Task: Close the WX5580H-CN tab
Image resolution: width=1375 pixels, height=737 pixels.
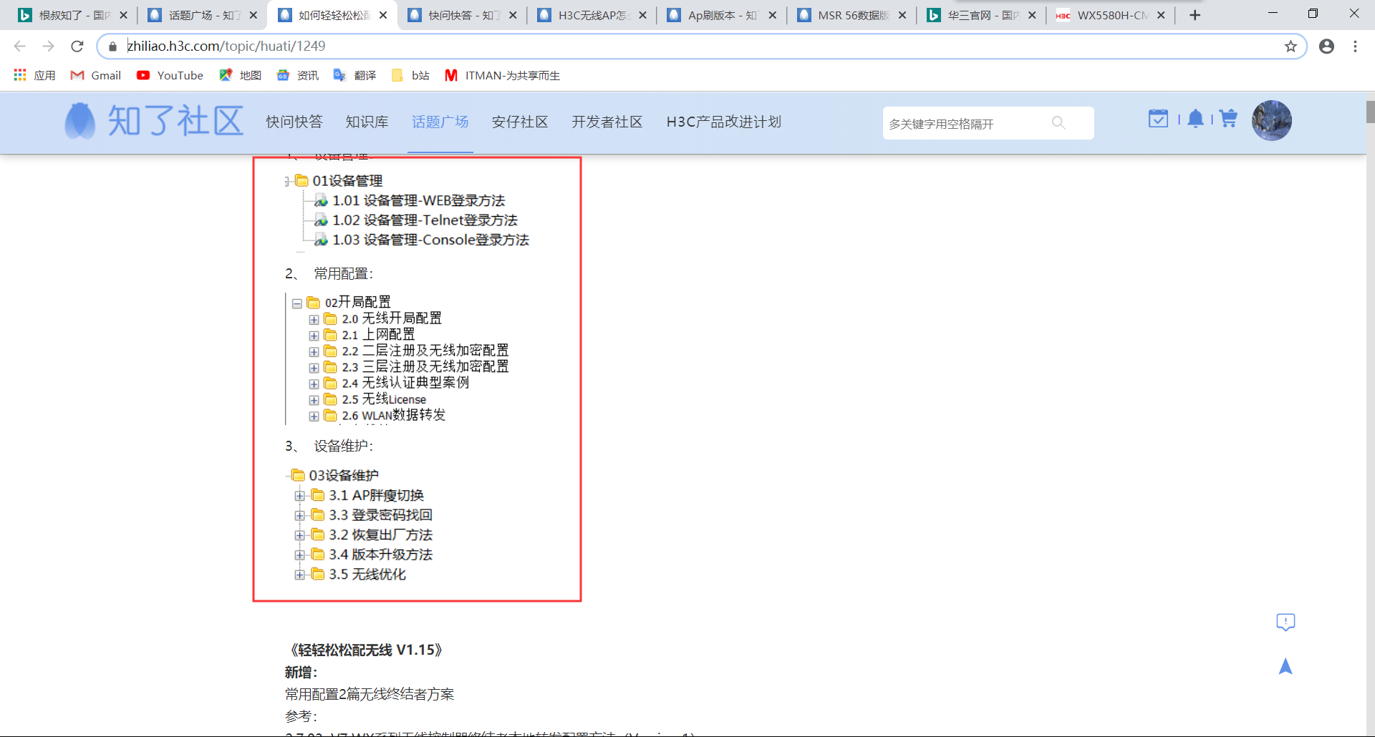Action: point(1161,15)
